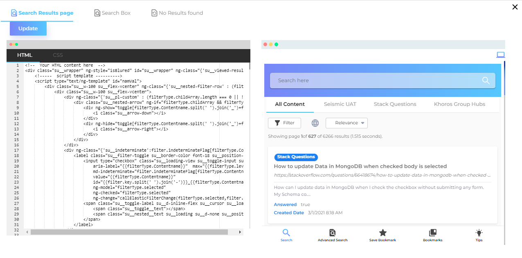Screen dimensions: 522x258
Task: Open the MongoDB question result title
Action: click(x=360, y=166)
